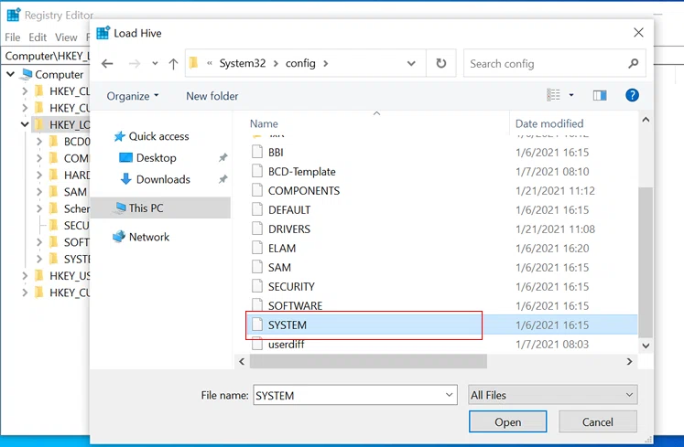The width and height of the screenshot is (684, 447).
Task: Click the horizontal scrollbar right arrow
Action: point(629,362)
